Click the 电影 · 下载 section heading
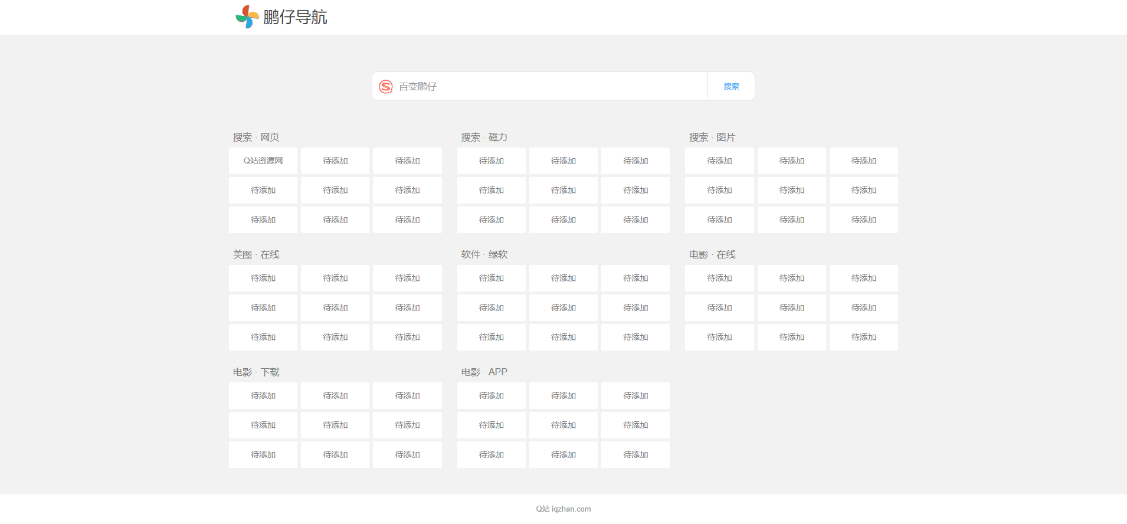 click(x=256, y=372)
